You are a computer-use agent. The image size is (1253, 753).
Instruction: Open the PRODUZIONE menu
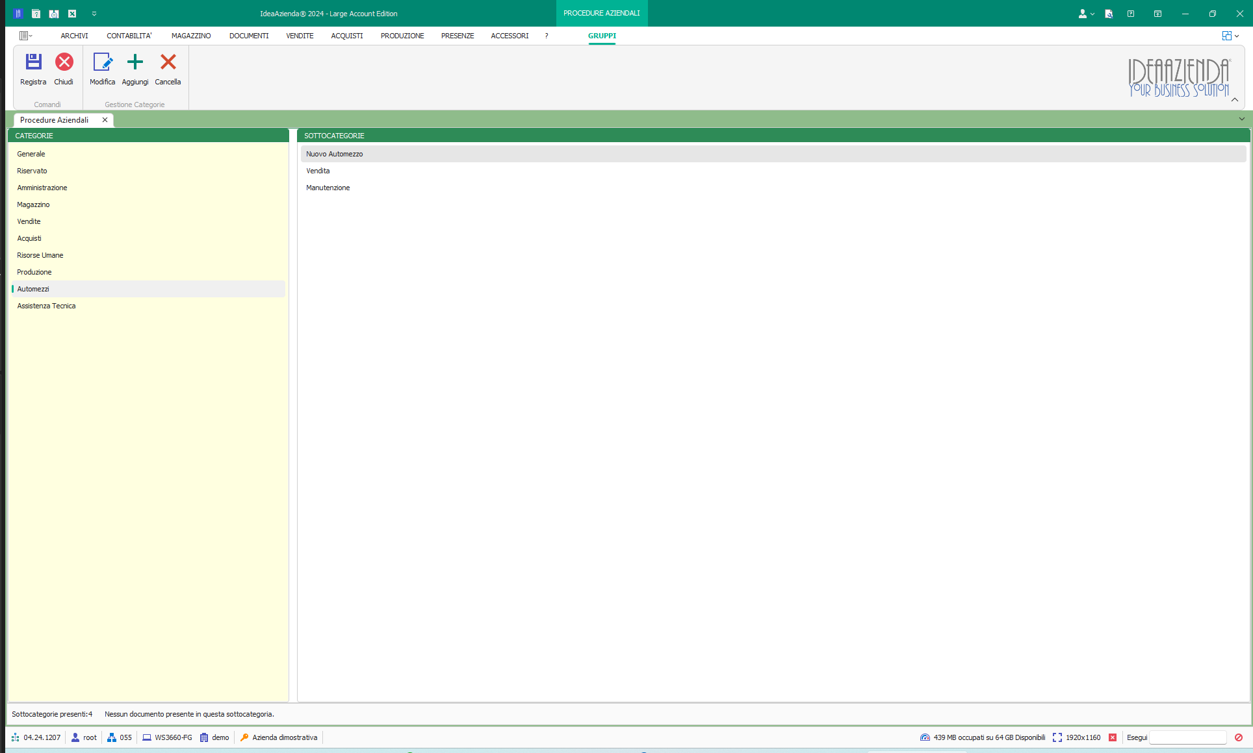tap(402, 36)
